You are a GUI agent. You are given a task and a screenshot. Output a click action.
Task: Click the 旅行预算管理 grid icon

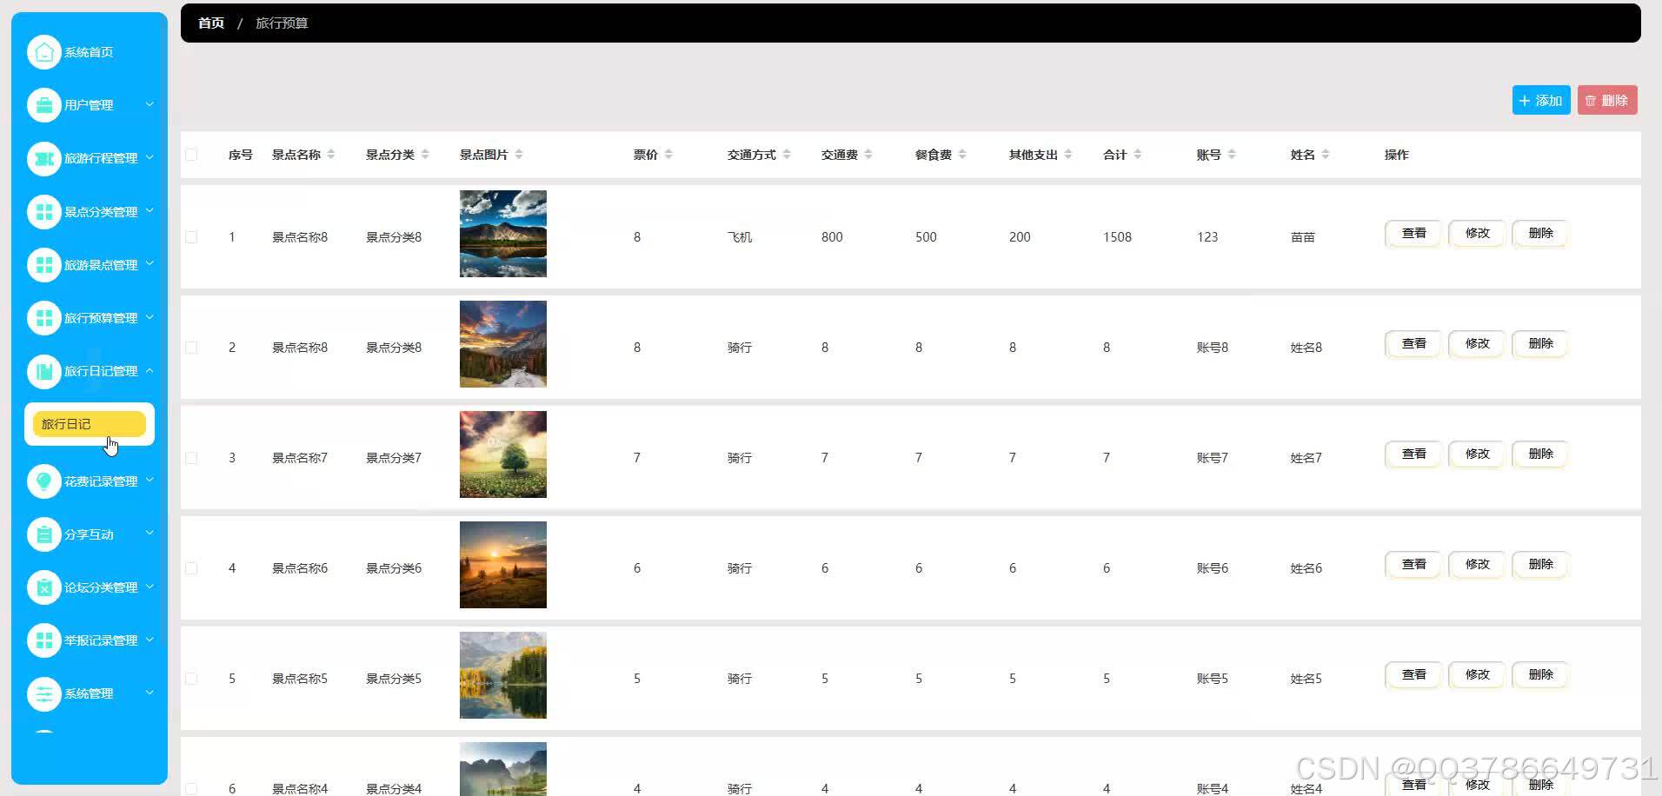point(43,318)
